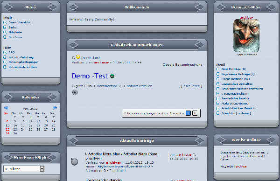Viewport: 280px width, 181px height.
Task: Open Neue Beiträge in user menu
Action: [x=234, y=69]
